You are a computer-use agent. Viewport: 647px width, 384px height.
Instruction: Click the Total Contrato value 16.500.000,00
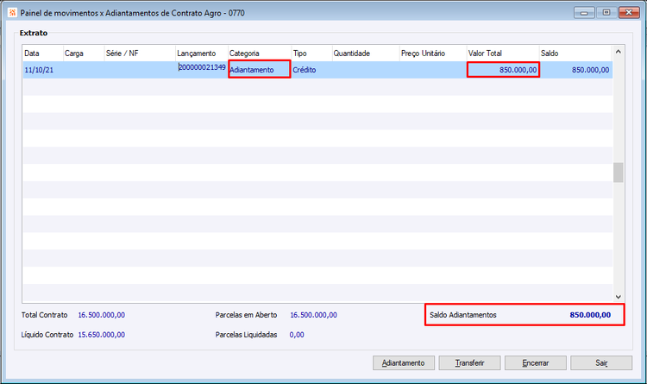(x=102, y=315)
